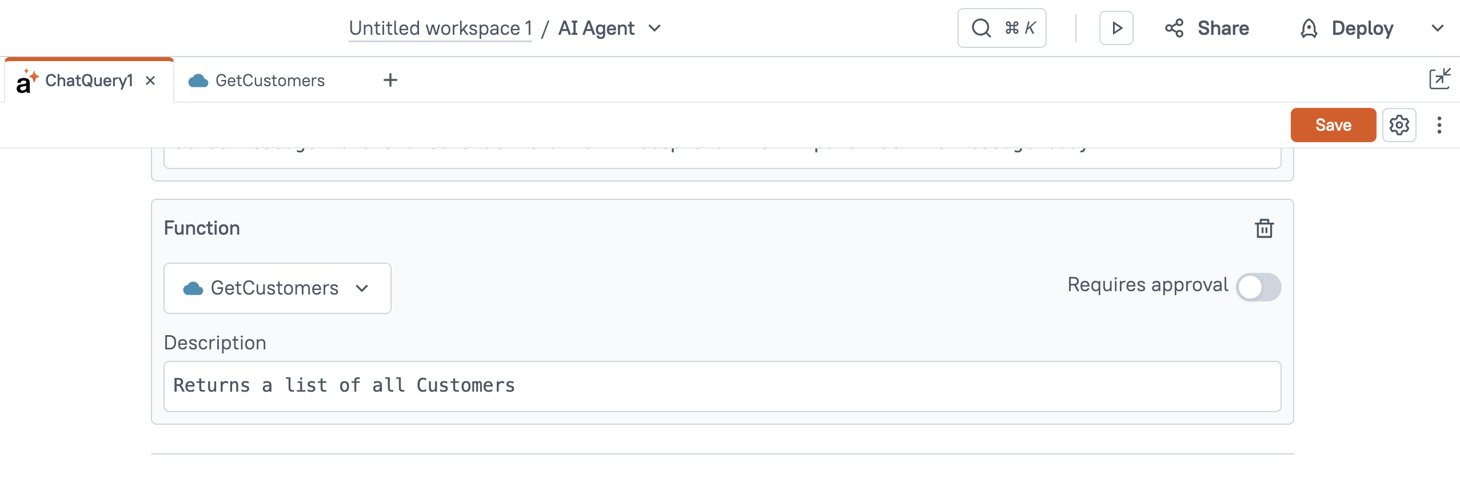Image resolution: width=1460 pixels, height=491 pixels.
Task: Click the Save button
Action: pyautogui.click(x=1333, y=125)
